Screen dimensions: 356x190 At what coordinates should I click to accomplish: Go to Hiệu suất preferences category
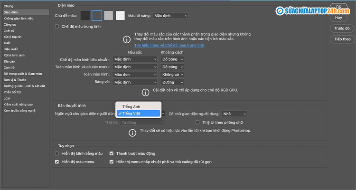pos(10,49)
